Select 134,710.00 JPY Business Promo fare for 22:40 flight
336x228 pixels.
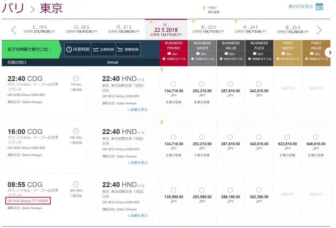click(174, 84)
